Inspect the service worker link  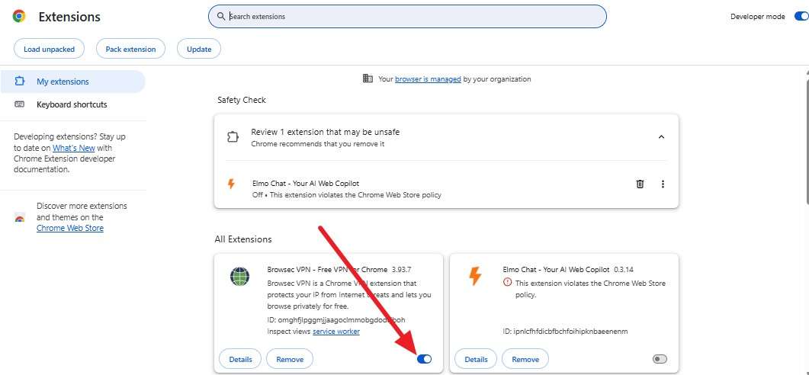click(x=336, y=331)
